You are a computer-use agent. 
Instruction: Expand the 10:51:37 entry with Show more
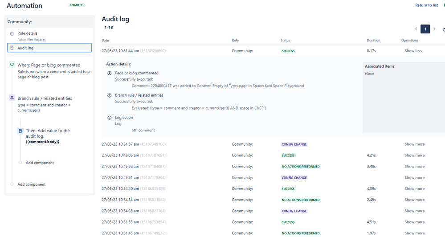tap(415, 144)
